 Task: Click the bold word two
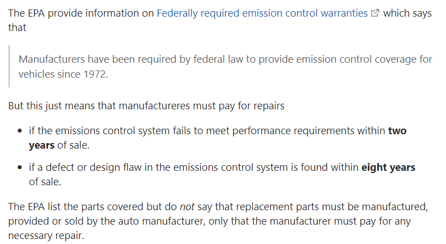[397, 131]
